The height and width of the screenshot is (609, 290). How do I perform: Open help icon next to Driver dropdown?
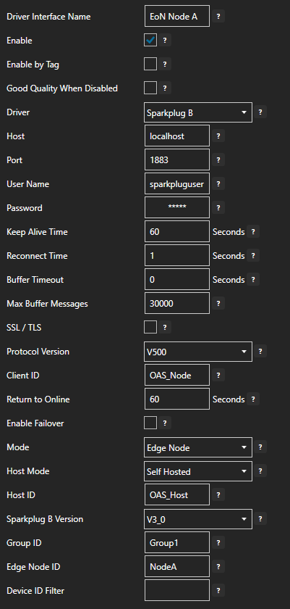(x=260, y=112)
